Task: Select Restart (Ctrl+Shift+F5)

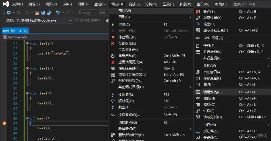Action: [151, 56]
